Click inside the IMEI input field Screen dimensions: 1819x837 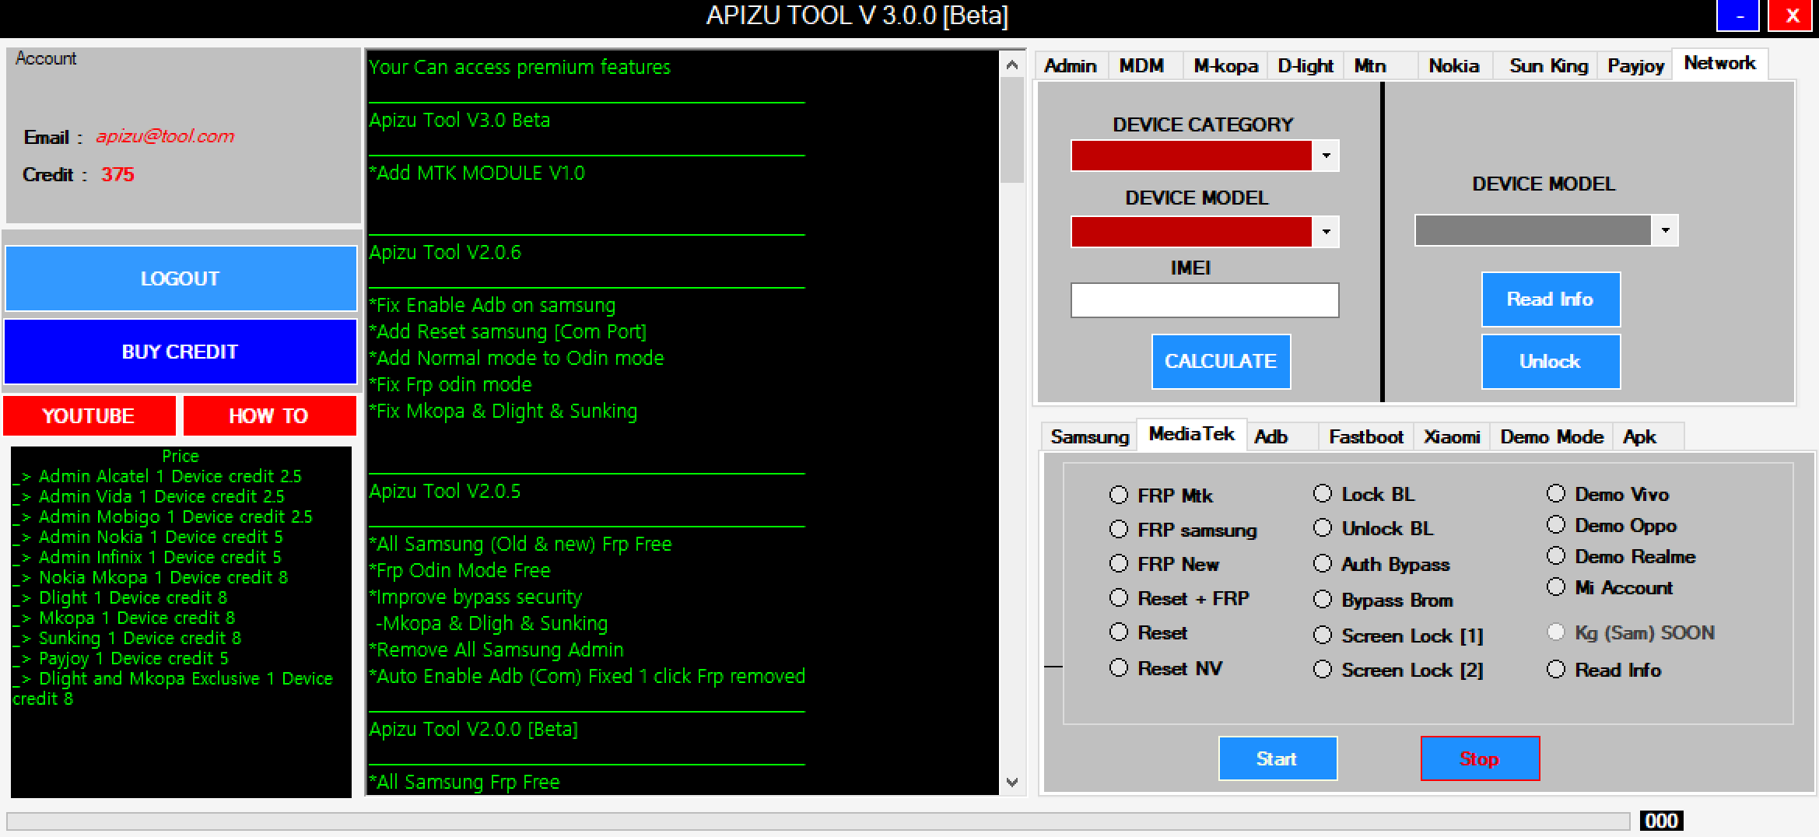tap(1204, 300)
